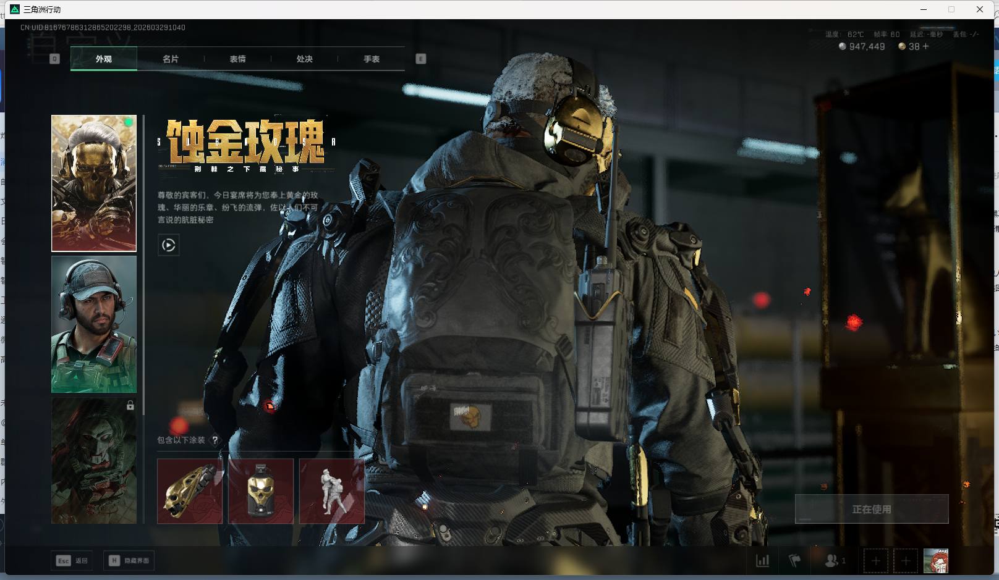View the white statue execution item
This screenshot has width=999, height=580.
(332, 491)
